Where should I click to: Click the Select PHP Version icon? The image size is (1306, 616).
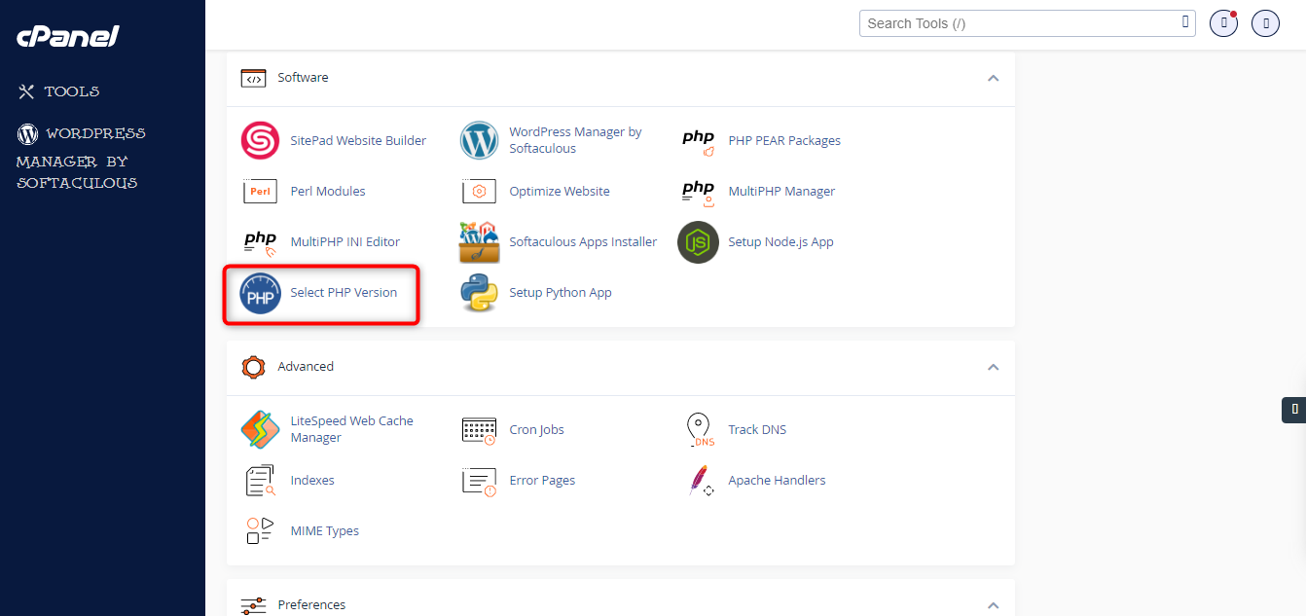pos(260,293)
